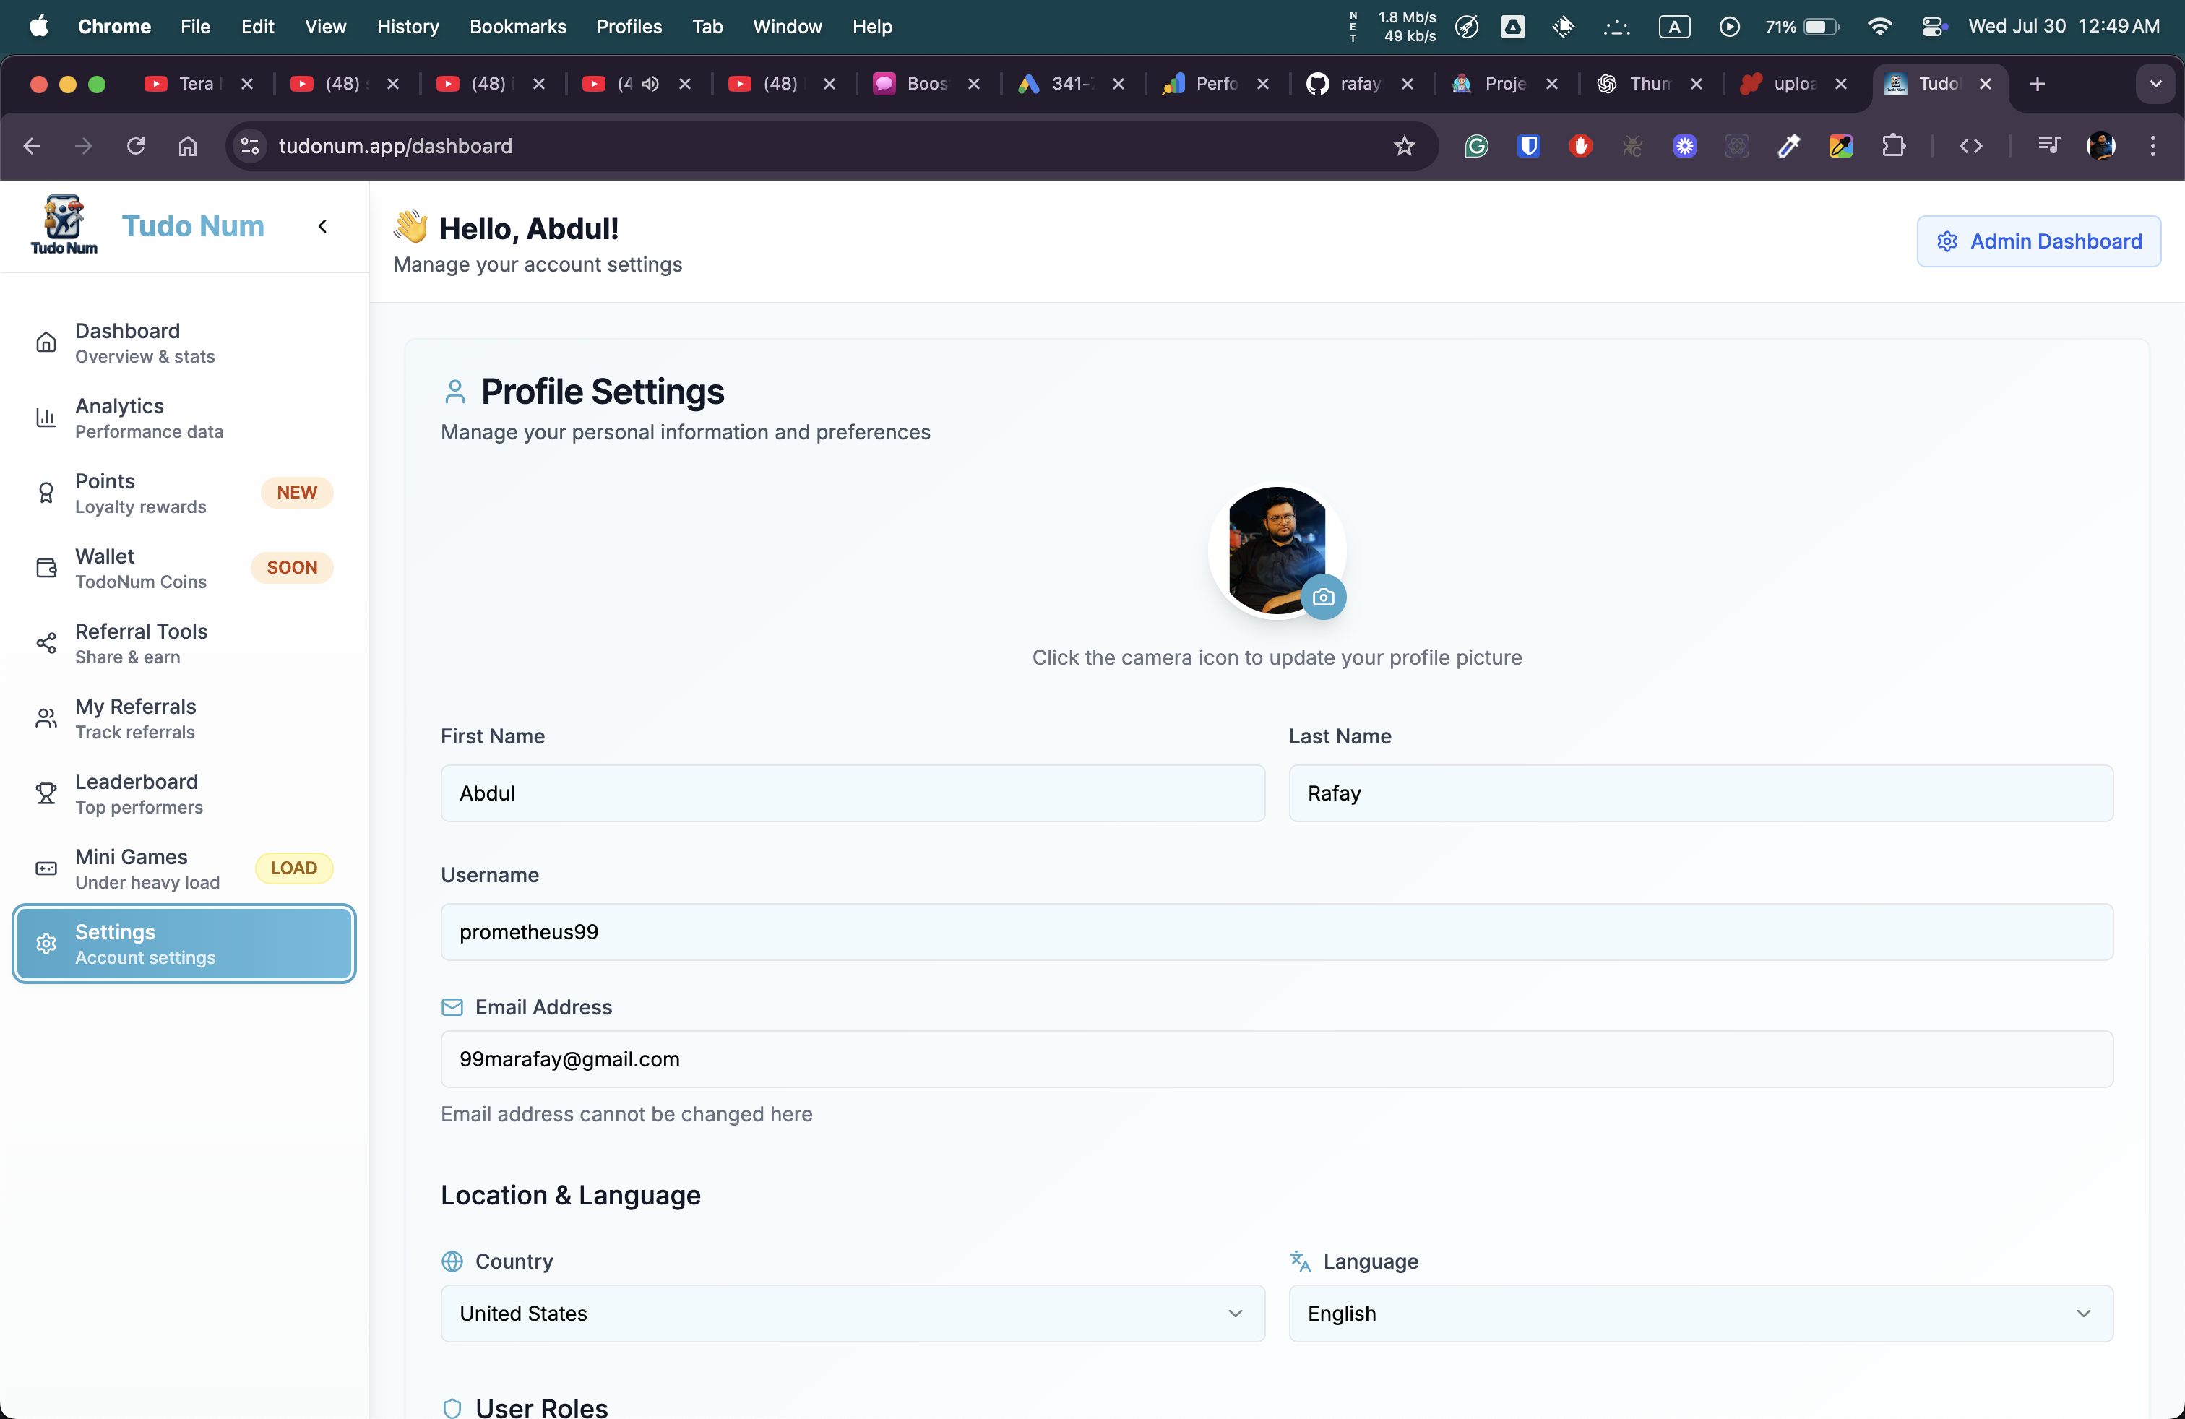Open the History menu in menu bar
Viewport: 2185px width, 1419px height.
(408, 27)
